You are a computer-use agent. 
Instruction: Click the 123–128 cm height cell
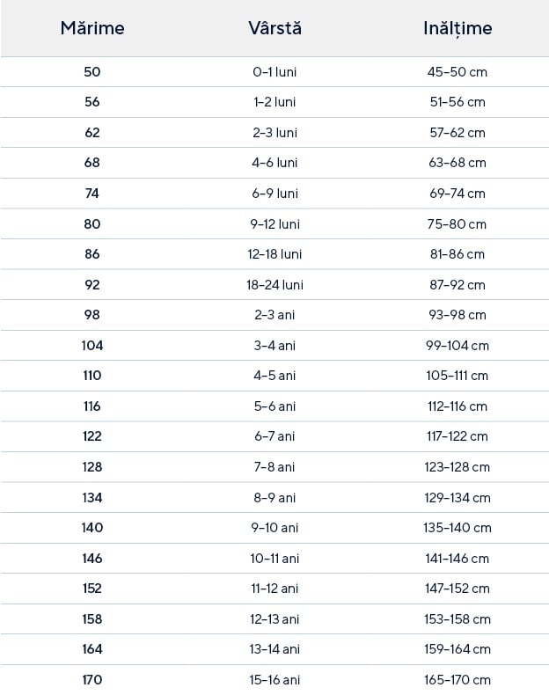(x=457, y=467)
